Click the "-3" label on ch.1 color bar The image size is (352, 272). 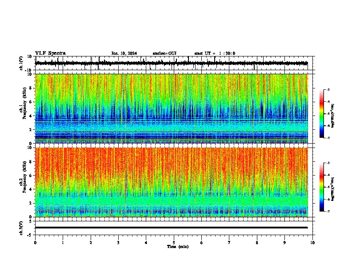coord(328,89)
